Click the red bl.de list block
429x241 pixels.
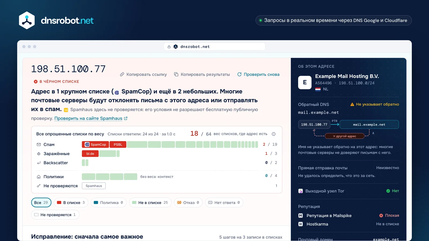(90, 154)
